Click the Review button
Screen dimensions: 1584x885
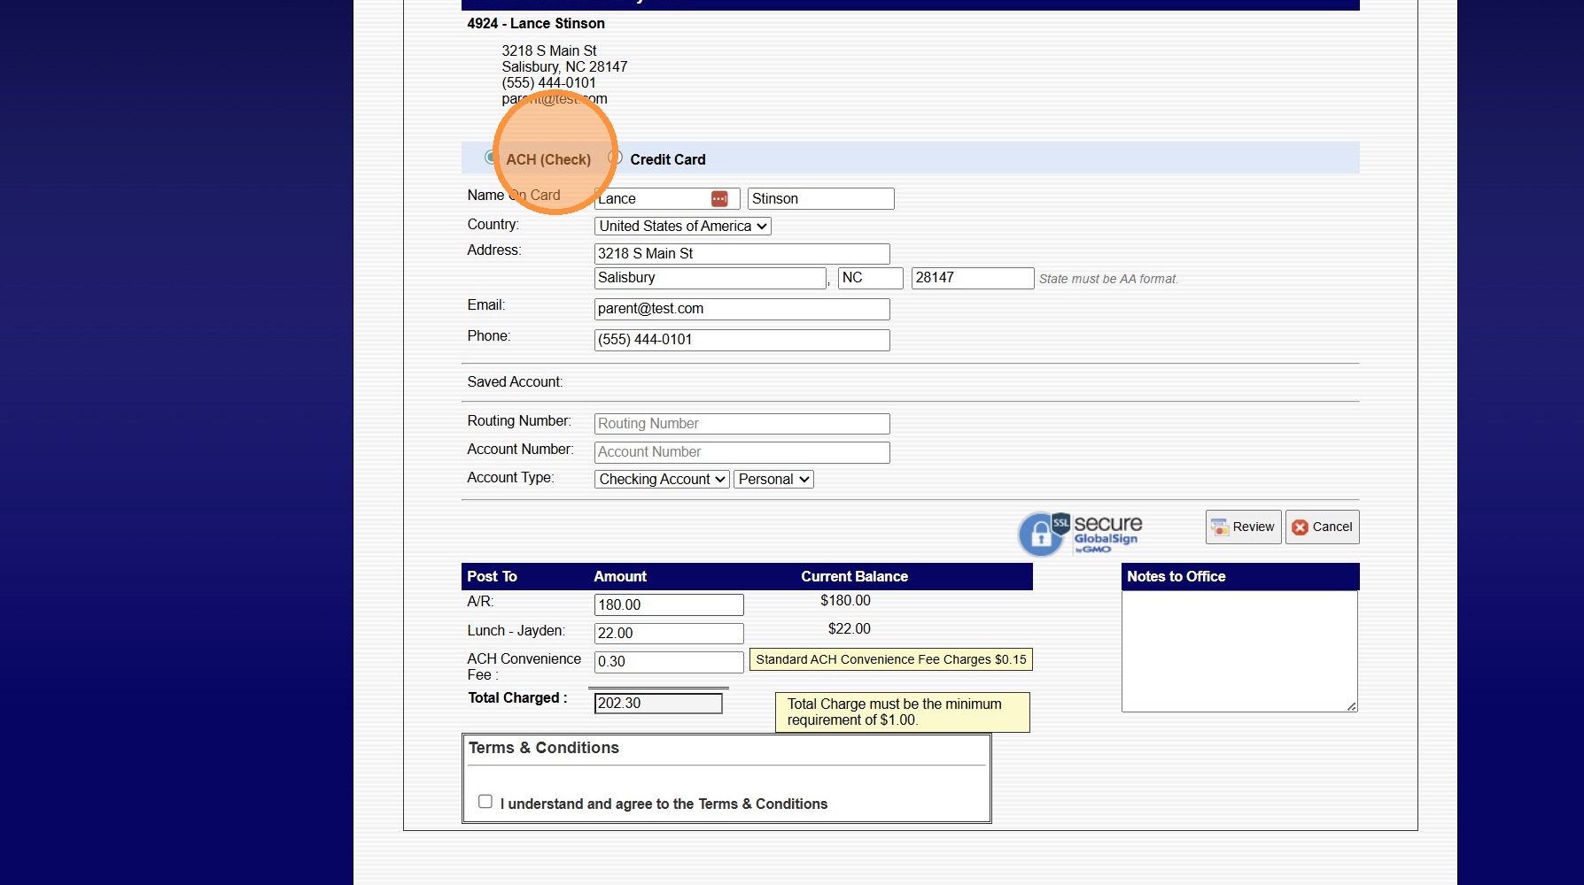[1243, 527]
